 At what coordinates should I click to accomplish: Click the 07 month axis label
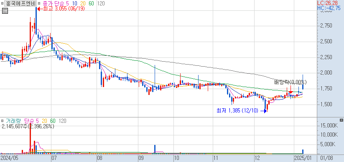pos(54,158)
